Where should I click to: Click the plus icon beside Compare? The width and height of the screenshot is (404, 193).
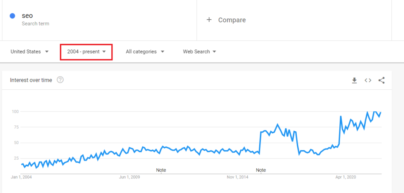pyautogui.click(x=209, y=20)
